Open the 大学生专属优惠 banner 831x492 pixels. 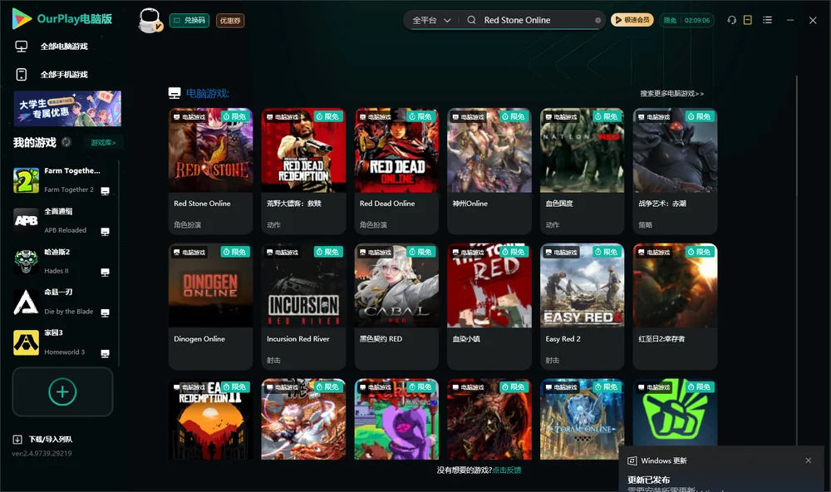(x=67, y=109)
